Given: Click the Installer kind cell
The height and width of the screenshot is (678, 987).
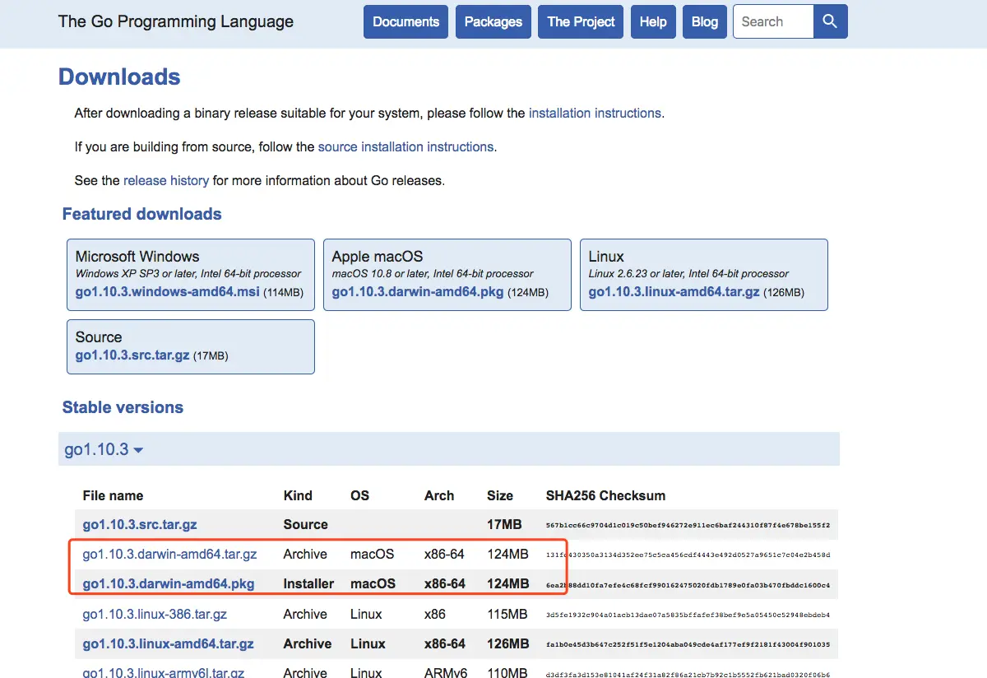Looking at the screenshot, I should (309, 583).
